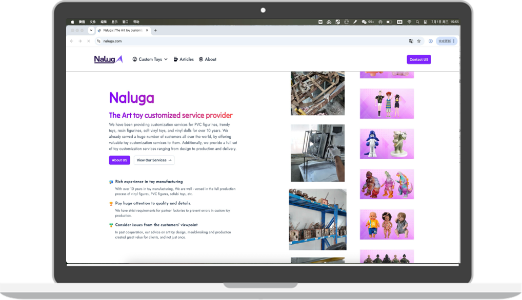Open the 帮助 menu
Image resolution: width=522 pixels, height=300 pixels.
[x=136, y=22]
